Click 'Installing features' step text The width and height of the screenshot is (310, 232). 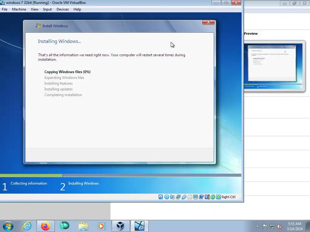[58, 83]
